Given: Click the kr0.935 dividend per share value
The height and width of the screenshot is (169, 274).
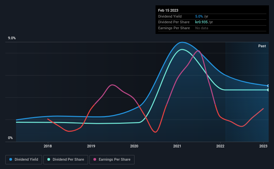Looking at the screenshot, I should click(x=202, y=22).
